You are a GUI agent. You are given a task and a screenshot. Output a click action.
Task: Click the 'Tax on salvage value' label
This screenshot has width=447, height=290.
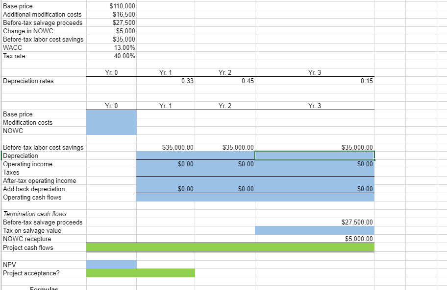coord(32,230)
